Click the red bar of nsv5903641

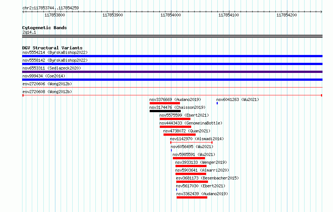click(x=191, y=174)
